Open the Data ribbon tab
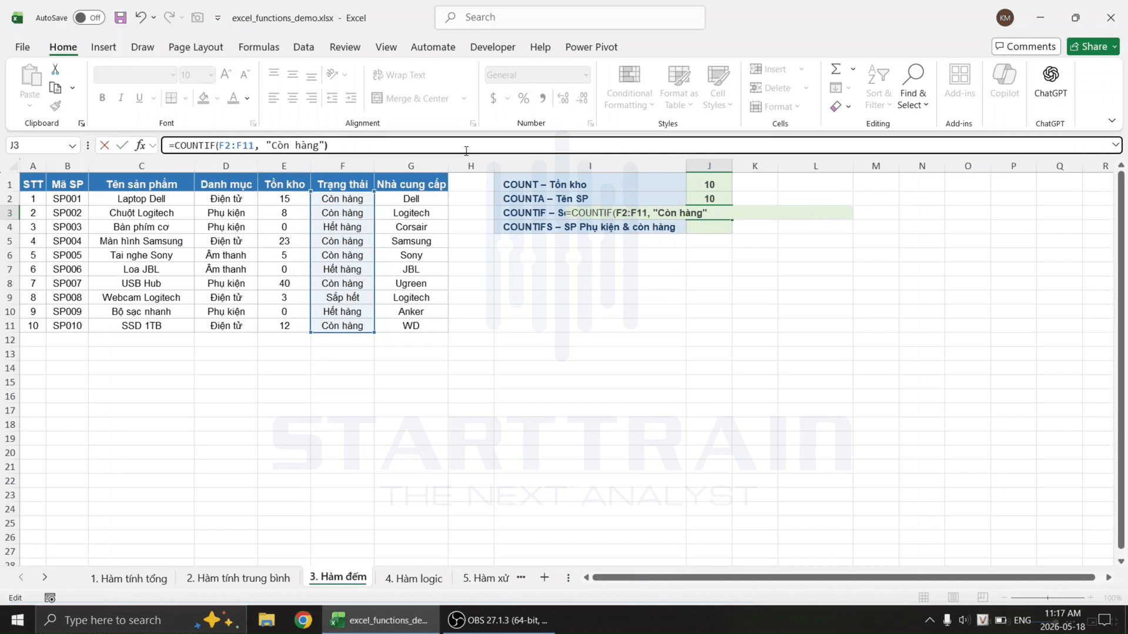 [303, 47]
